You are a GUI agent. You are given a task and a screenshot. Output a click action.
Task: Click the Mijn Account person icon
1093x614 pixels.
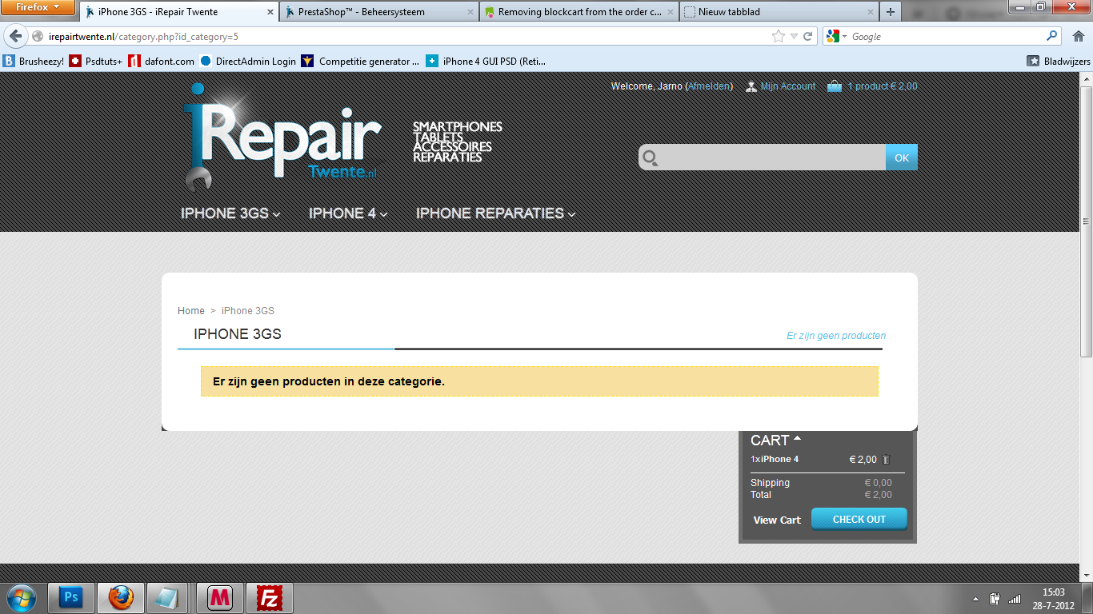click(751, 86)
